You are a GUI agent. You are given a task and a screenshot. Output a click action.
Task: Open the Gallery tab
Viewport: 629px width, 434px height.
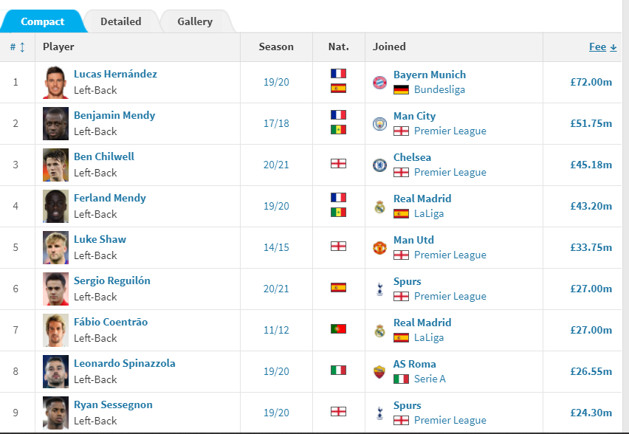(195, 21)
